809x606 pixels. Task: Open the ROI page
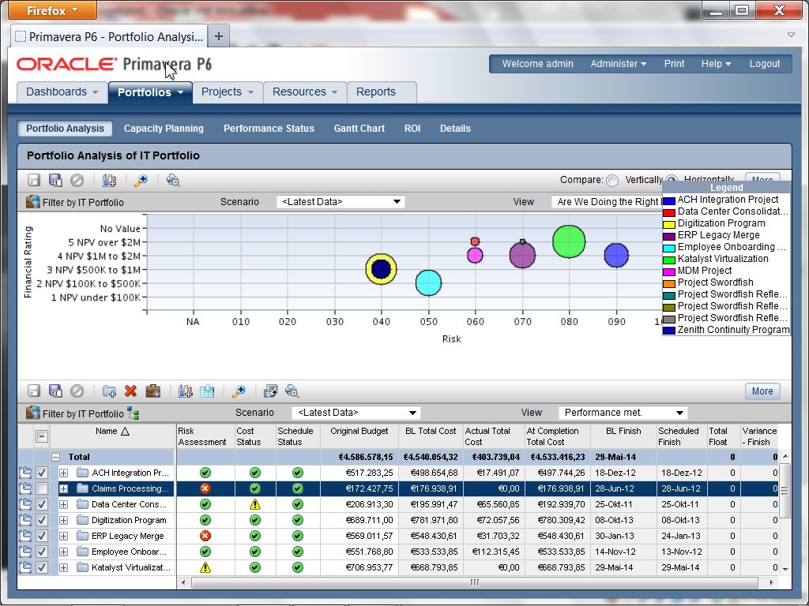tap(412, 129)
